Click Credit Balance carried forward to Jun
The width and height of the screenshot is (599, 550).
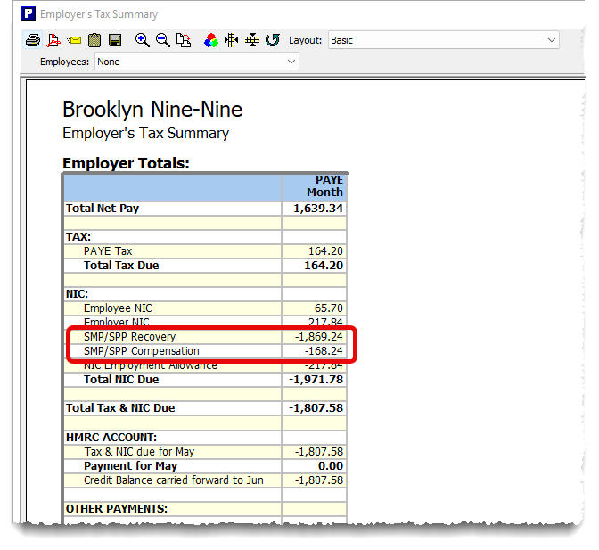(174, 480)
